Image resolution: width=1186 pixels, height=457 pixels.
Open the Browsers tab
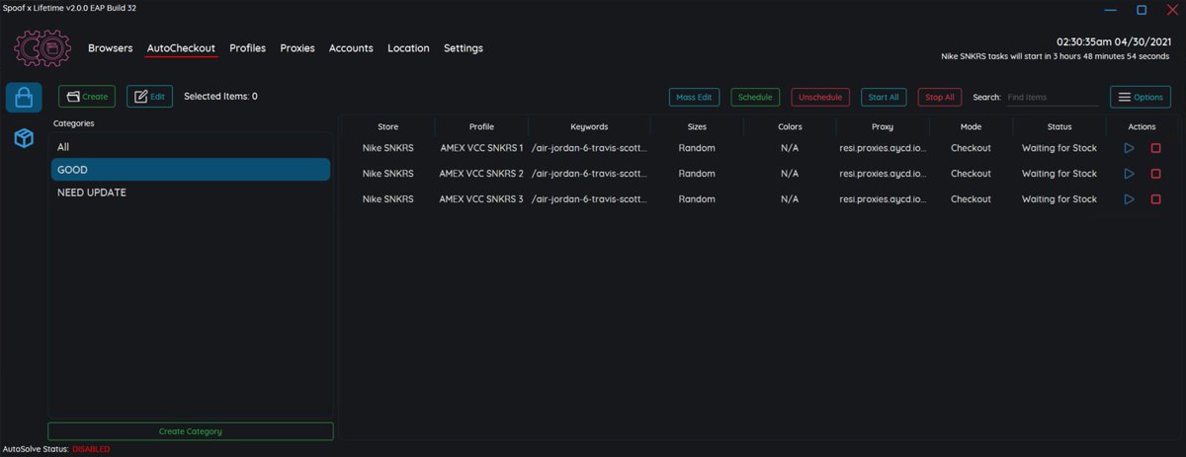tap(110, 48)
